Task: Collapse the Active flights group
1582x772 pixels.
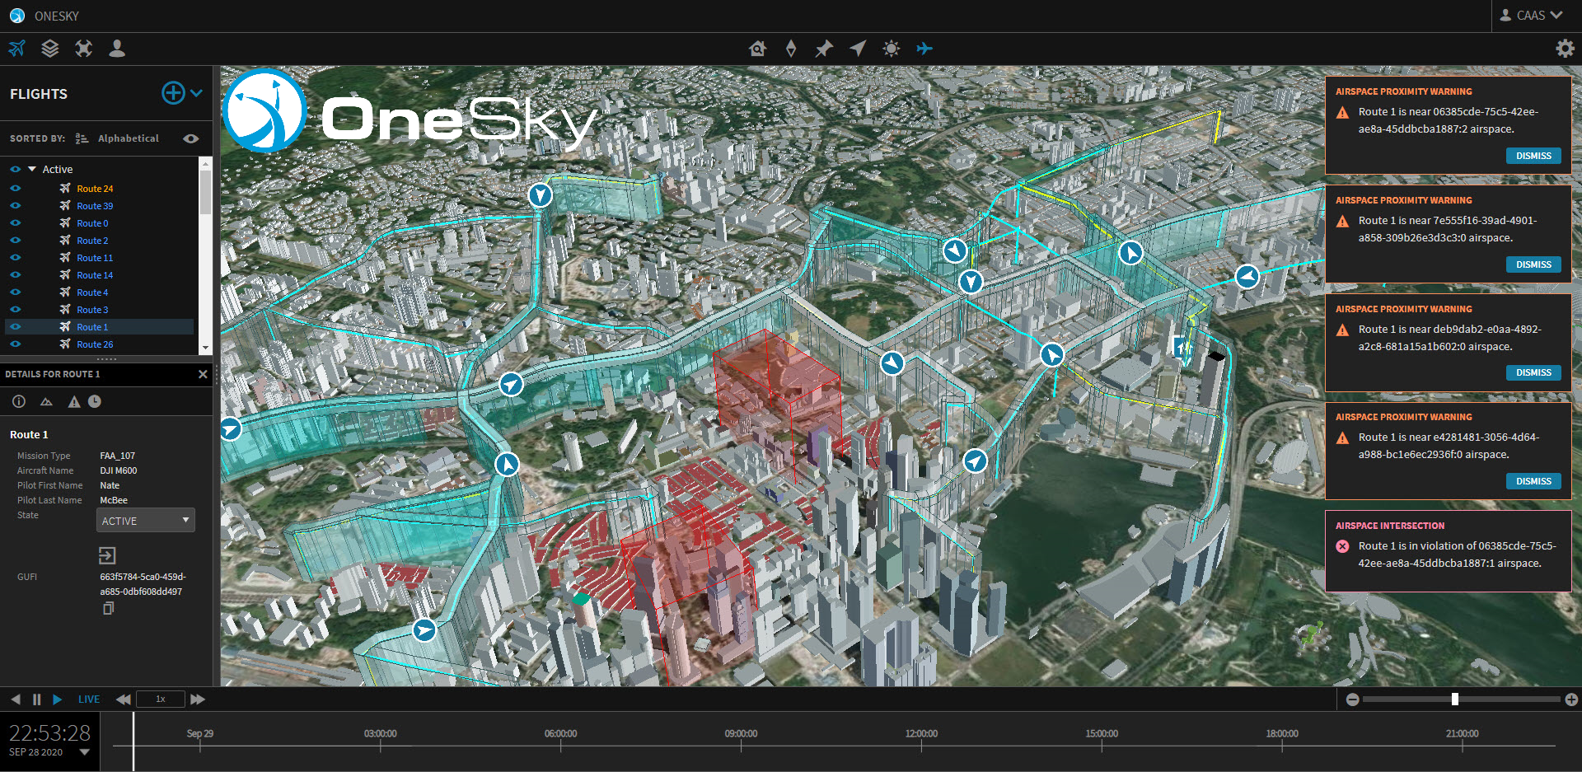Action: (32, 169)
